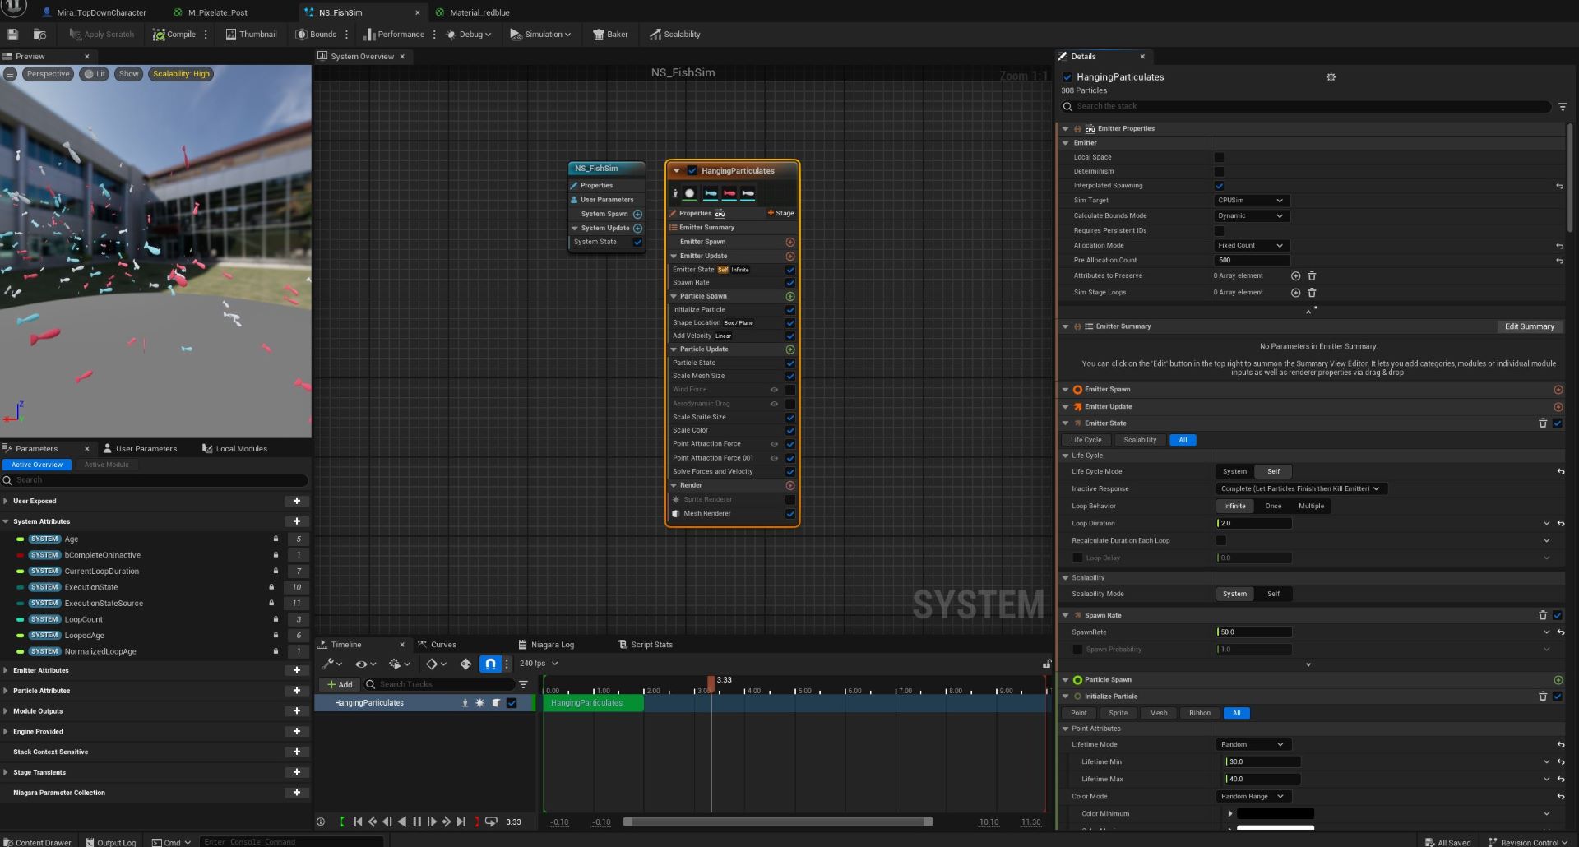This screenshot has width=1579, height=847.
Task: Open the Sim Target dropdown
Action: tap(1251, 201)
